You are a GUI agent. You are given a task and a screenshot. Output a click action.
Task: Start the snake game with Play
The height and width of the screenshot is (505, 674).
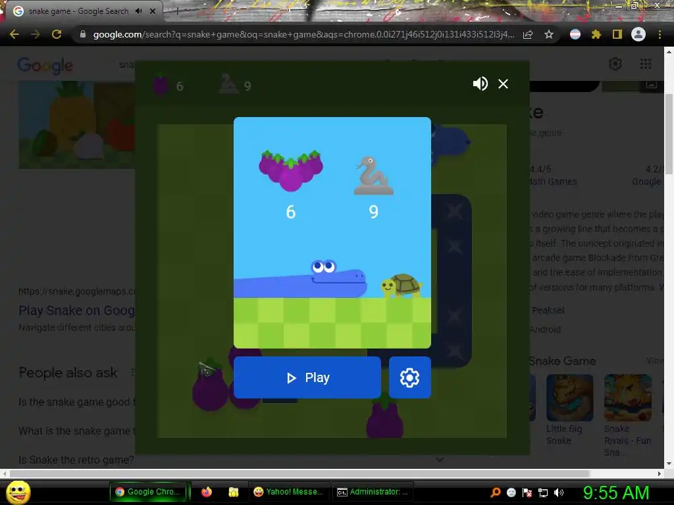click(x=307, y=377)
